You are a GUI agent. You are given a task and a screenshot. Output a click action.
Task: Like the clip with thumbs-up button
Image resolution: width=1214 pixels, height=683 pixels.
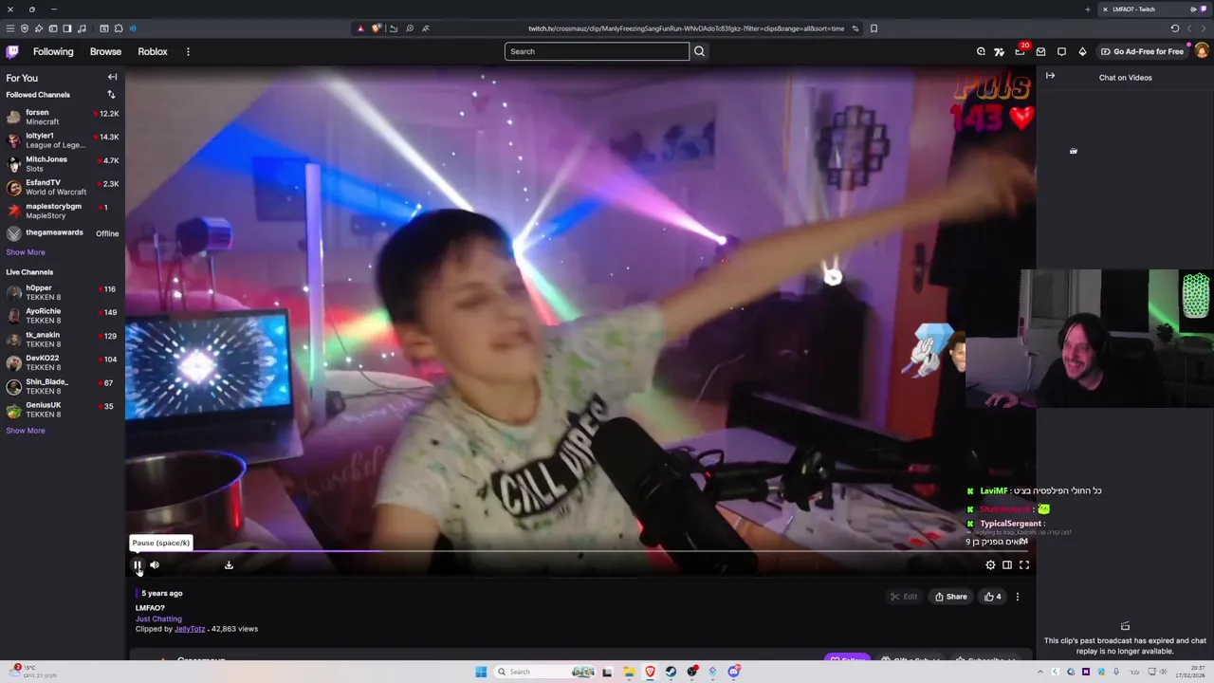coord(992,597)
